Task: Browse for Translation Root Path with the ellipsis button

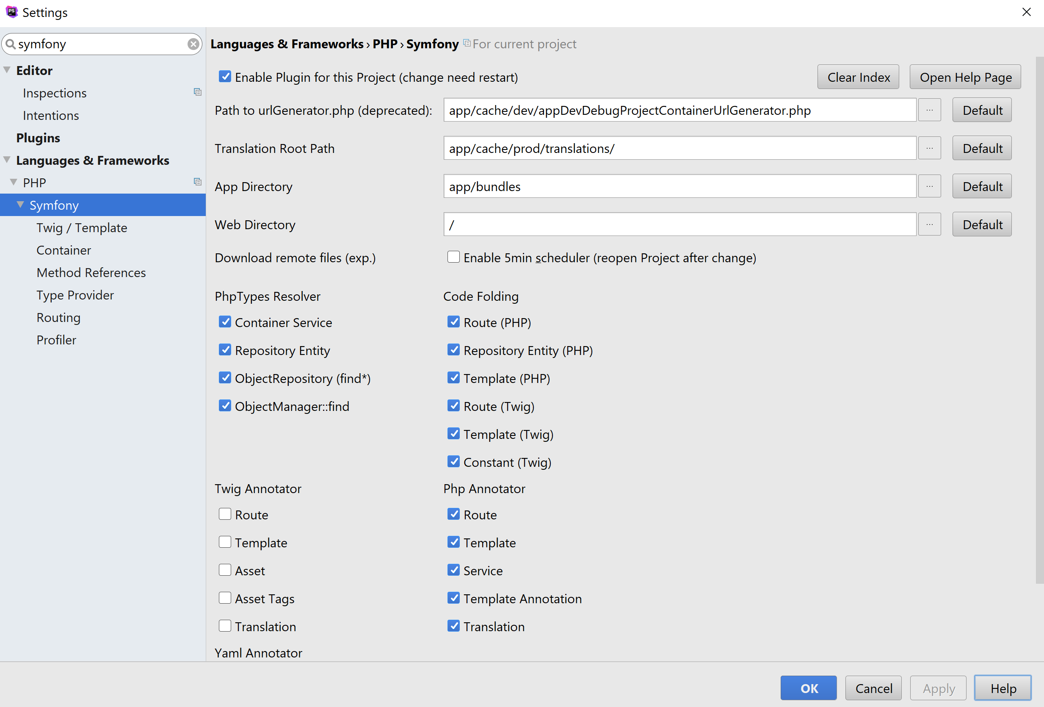Action: click(x=929, y=148)
